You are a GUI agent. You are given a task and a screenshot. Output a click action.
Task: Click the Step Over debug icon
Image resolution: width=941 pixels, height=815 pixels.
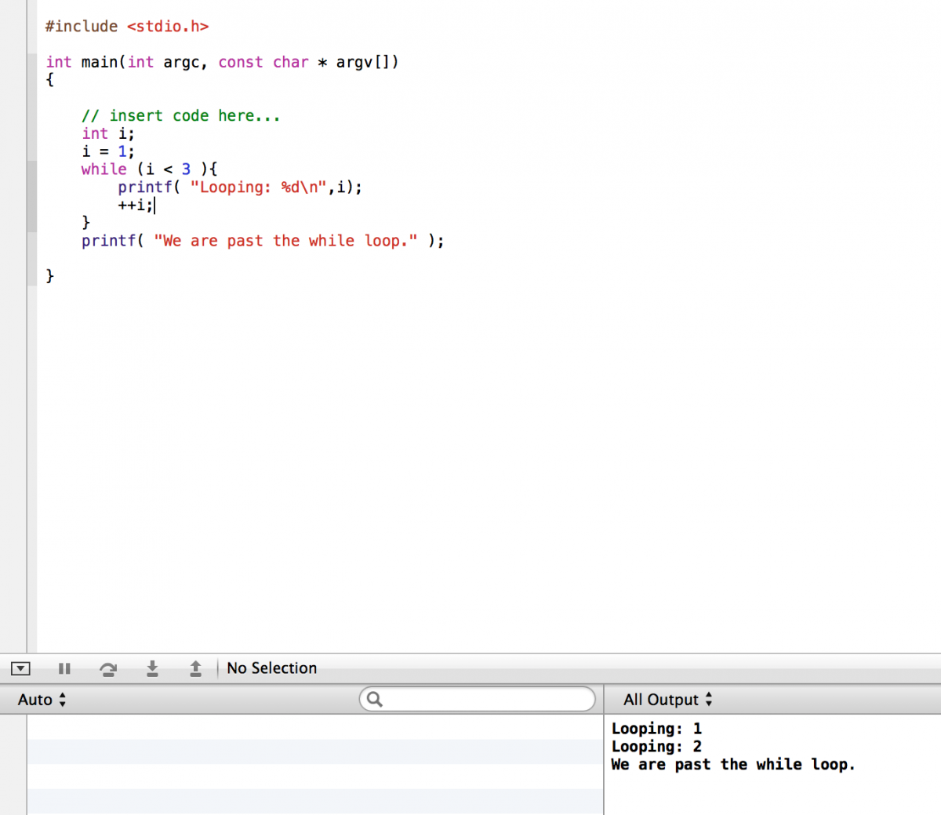108,668
